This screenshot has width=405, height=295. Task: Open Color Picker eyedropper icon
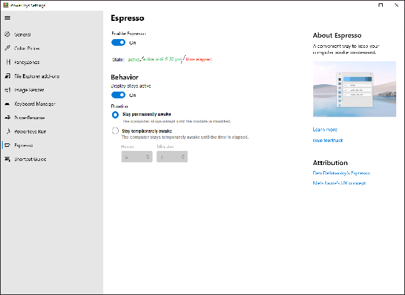(7, 48)
